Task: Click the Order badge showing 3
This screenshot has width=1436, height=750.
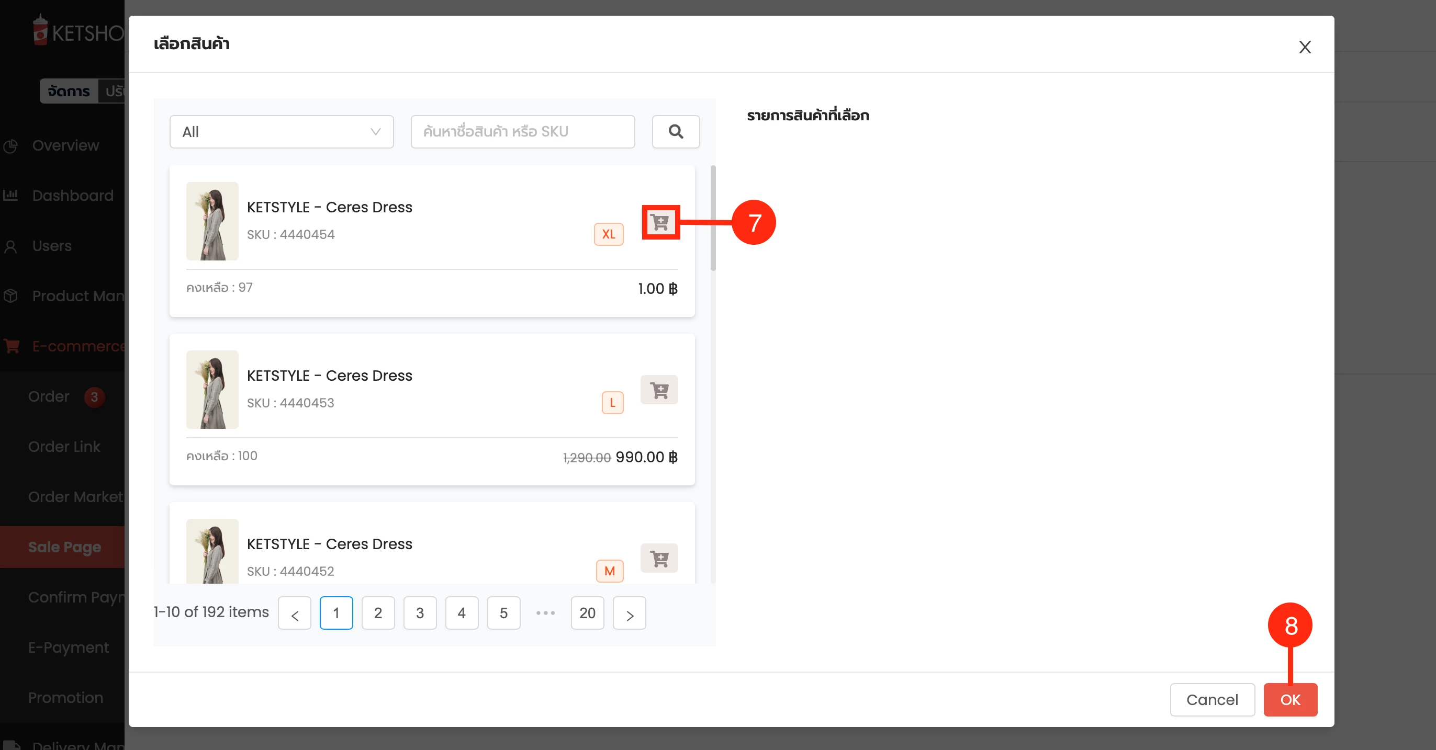Action: [94, 397]
